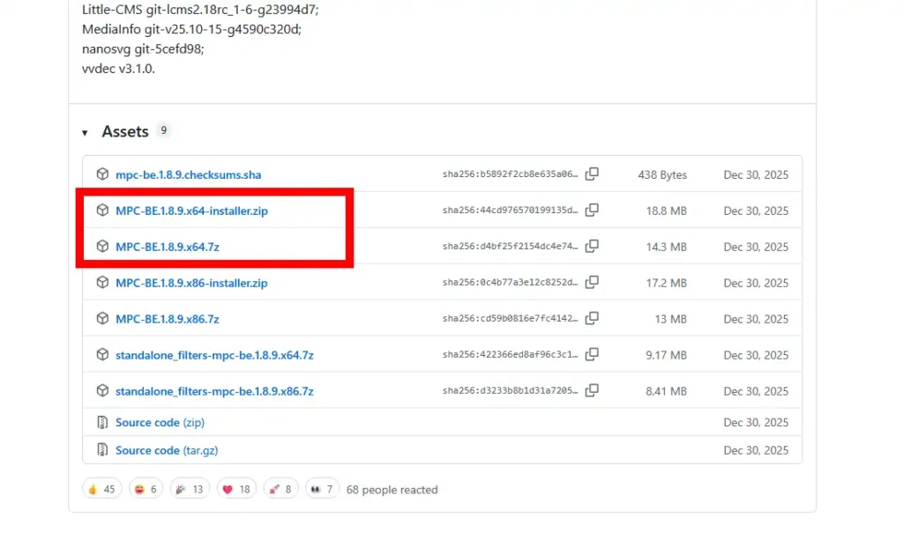
Task: Copy SHA256 hash of MPC-BE.1.8.9.x86.7z
Action: [592, 319]
